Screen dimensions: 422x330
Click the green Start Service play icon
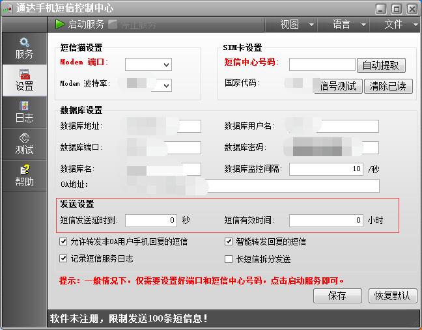[x=60, y=24]
